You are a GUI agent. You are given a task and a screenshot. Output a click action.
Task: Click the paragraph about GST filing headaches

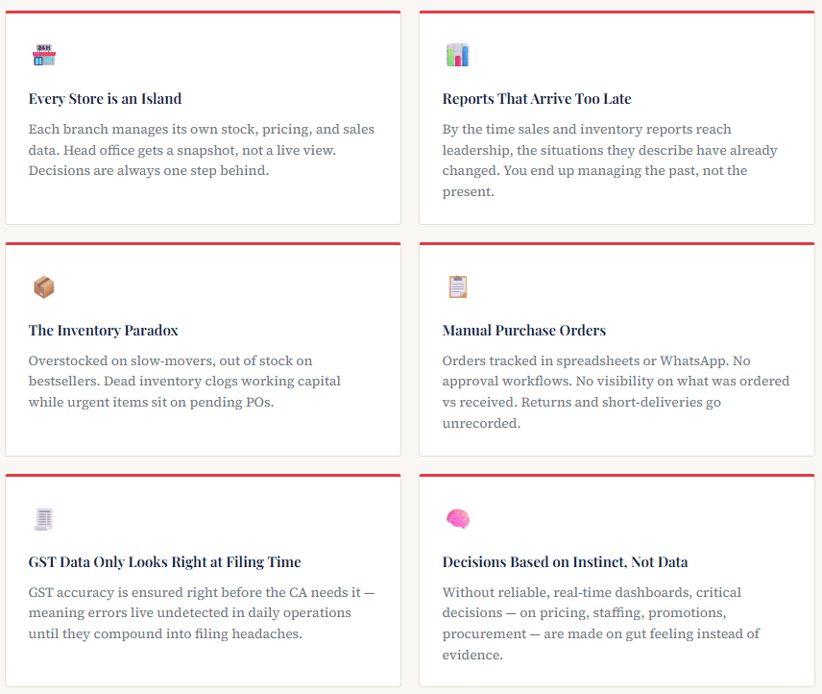(202, 613)
